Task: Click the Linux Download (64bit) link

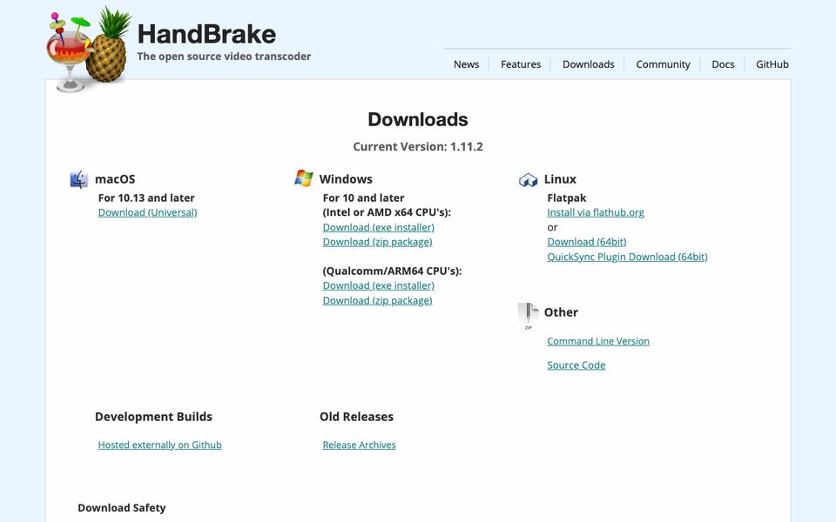Action: pyautogui.click(x=586, y=242)
